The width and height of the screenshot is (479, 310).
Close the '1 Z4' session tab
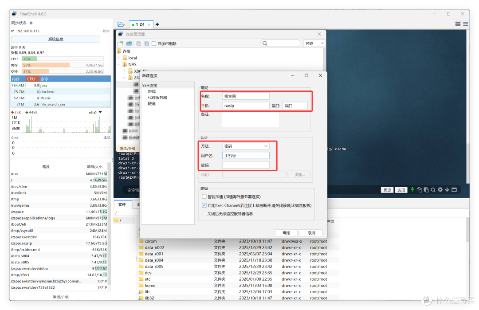pos(149,24)
